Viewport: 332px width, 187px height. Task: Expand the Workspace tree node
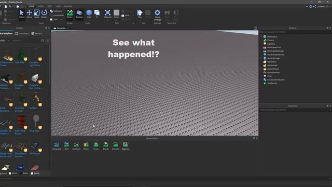point(261,37)
